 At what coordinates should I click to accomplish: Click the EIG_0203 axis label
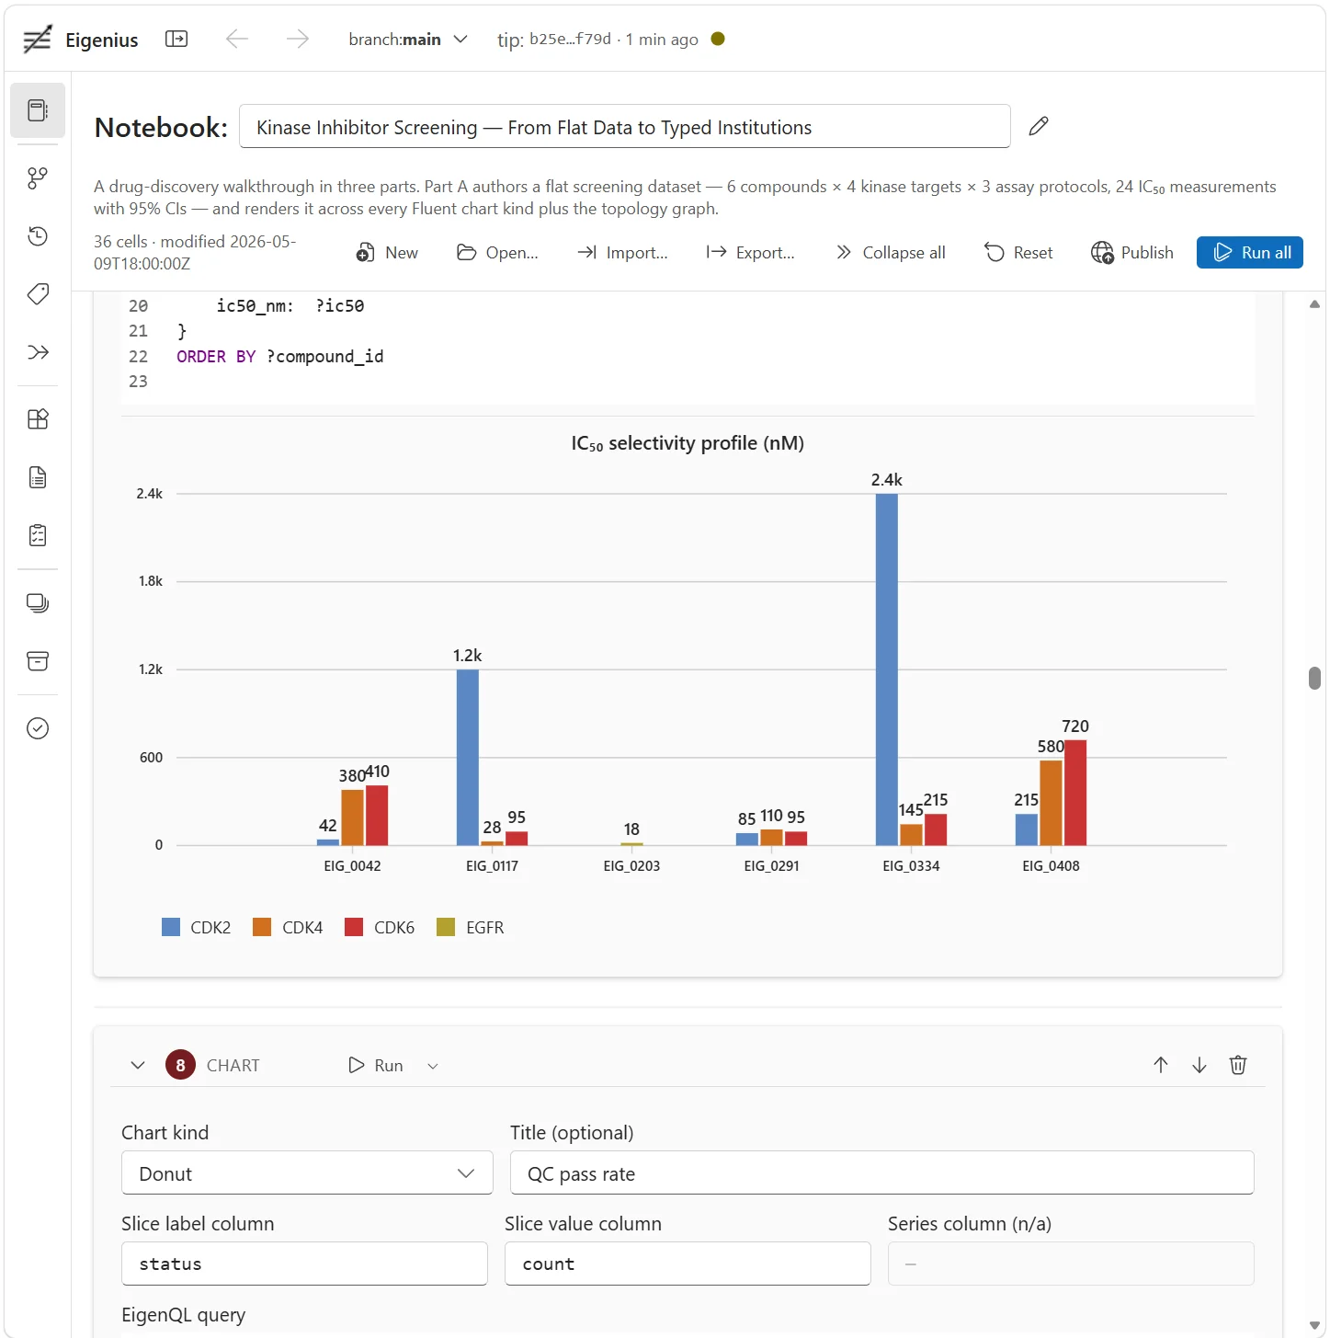coord(631,866)
